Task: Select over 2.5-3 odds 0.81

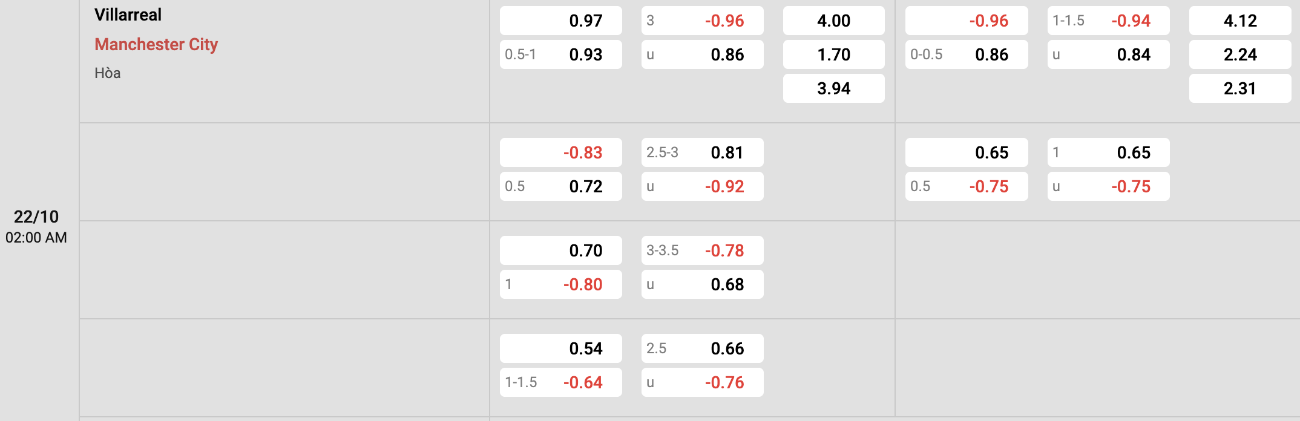Action: pyautogui.click(x=702, y=153)
